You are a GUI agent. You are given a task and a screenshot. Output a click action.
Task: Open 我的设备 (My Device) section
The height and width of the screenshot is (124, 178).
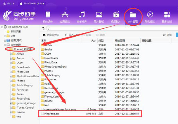point(48,17)
